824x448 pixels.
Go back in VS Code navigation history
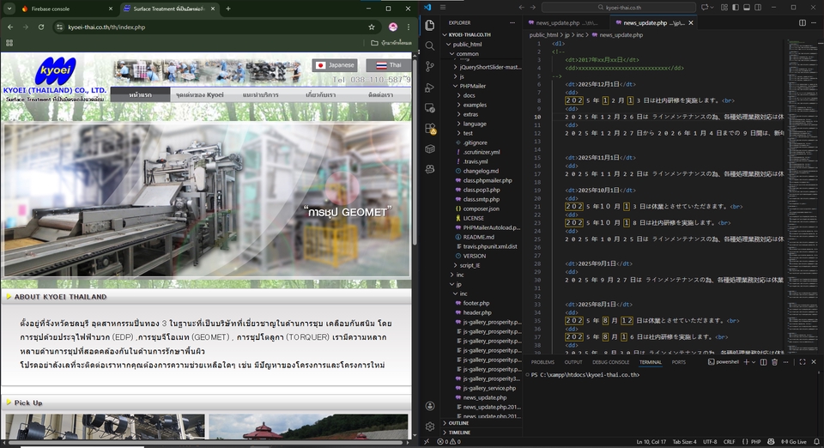tap(521, 8)
